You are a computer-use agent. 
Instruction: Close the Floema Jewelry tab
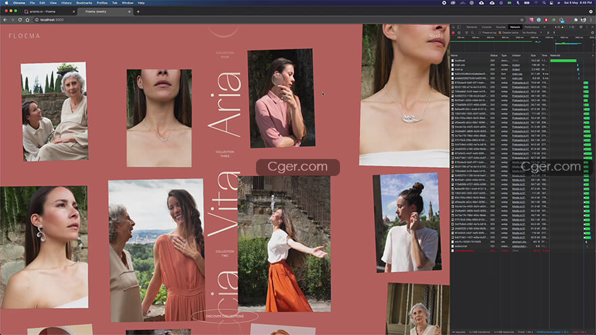(x=129, y=12)
